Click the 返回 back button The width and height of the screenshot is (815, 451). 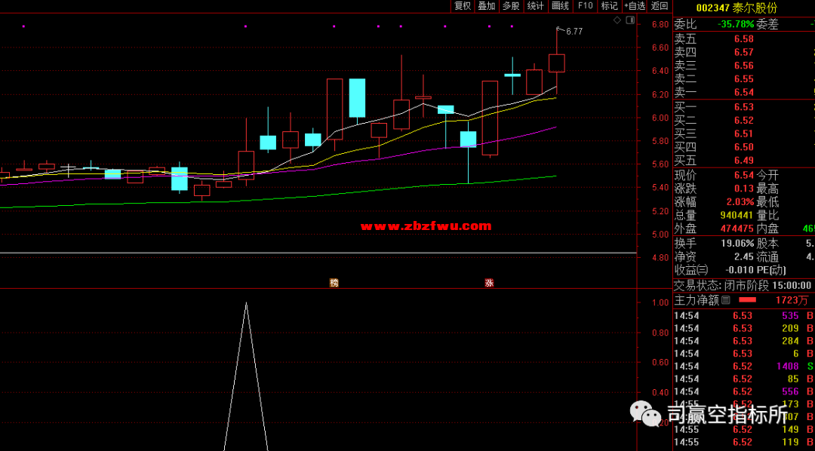coord(660,6)
